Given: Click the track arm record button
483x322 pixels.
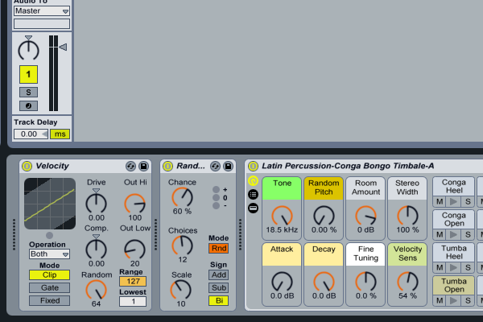Looking at the screenshot, I should pyautogui.click(x=28, y=105).
